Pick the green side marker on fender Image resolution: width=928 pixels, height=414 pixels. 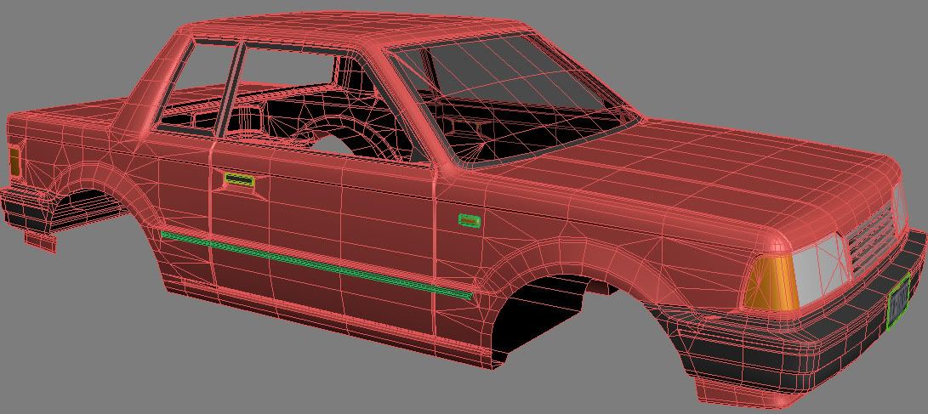click(x=469, y=221)
